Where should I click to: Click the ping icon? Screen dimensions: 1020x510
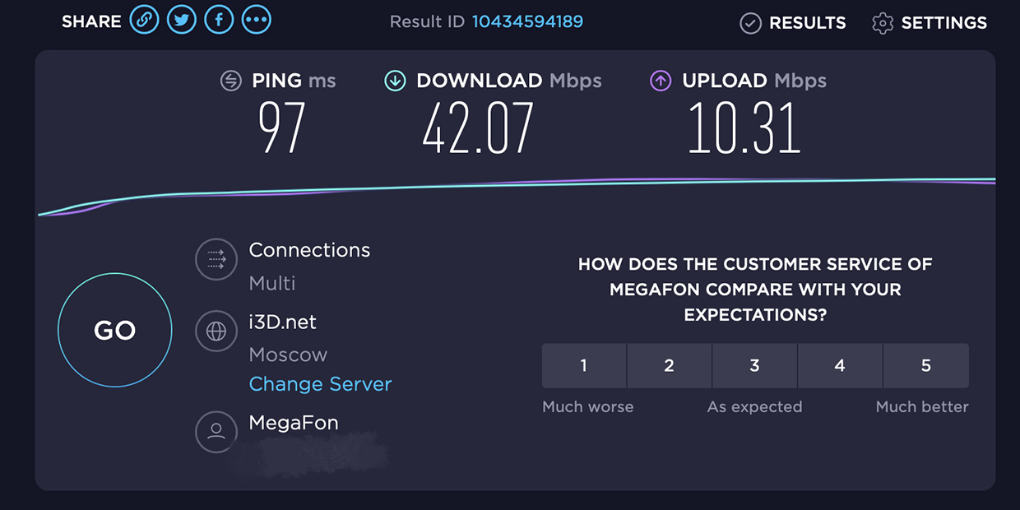coord(231,81)
